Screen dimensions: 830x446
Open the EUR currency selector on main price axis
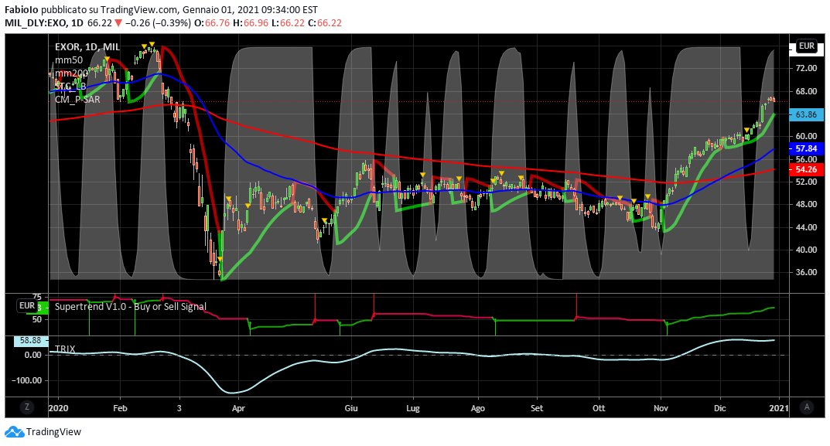coord(807,46)
